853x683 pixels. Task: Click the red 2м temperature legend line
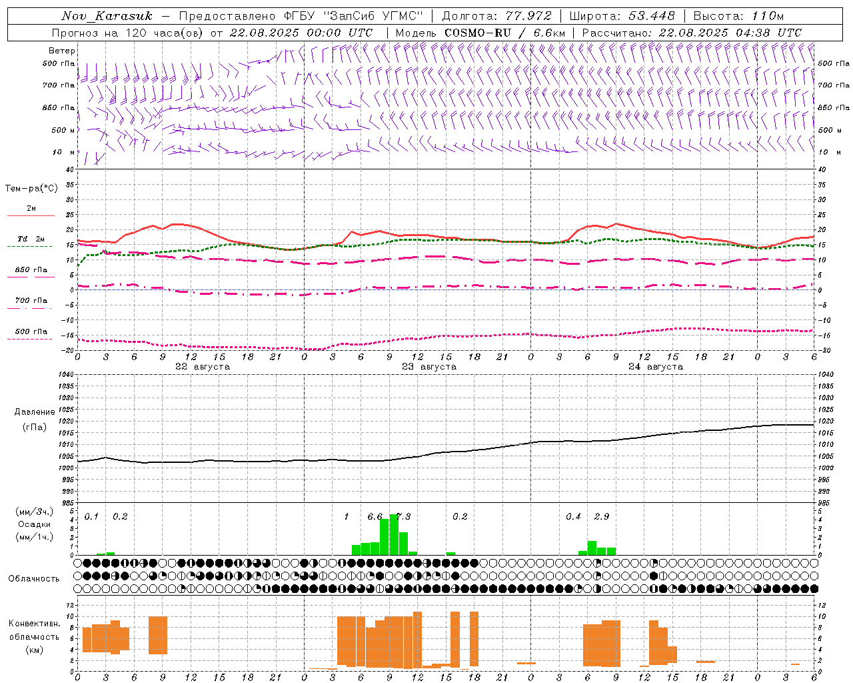(31, 215)
